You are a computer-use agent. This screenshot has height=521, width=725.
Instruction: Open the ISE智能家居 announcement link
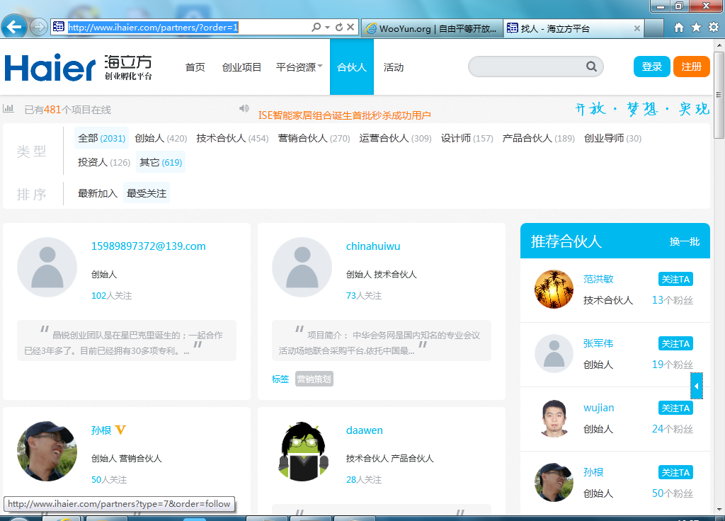(x=345, y=115)
